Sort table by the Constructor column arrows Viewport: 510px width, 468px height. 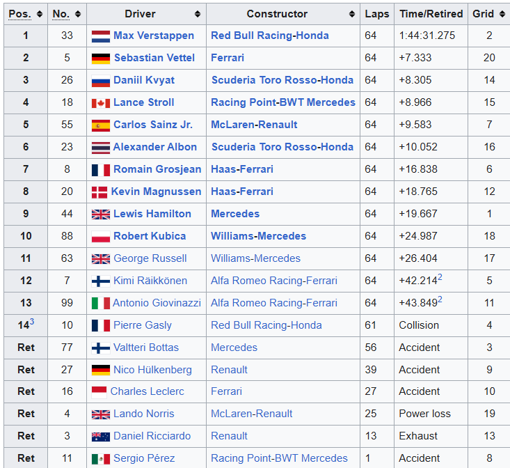[351, 14]
